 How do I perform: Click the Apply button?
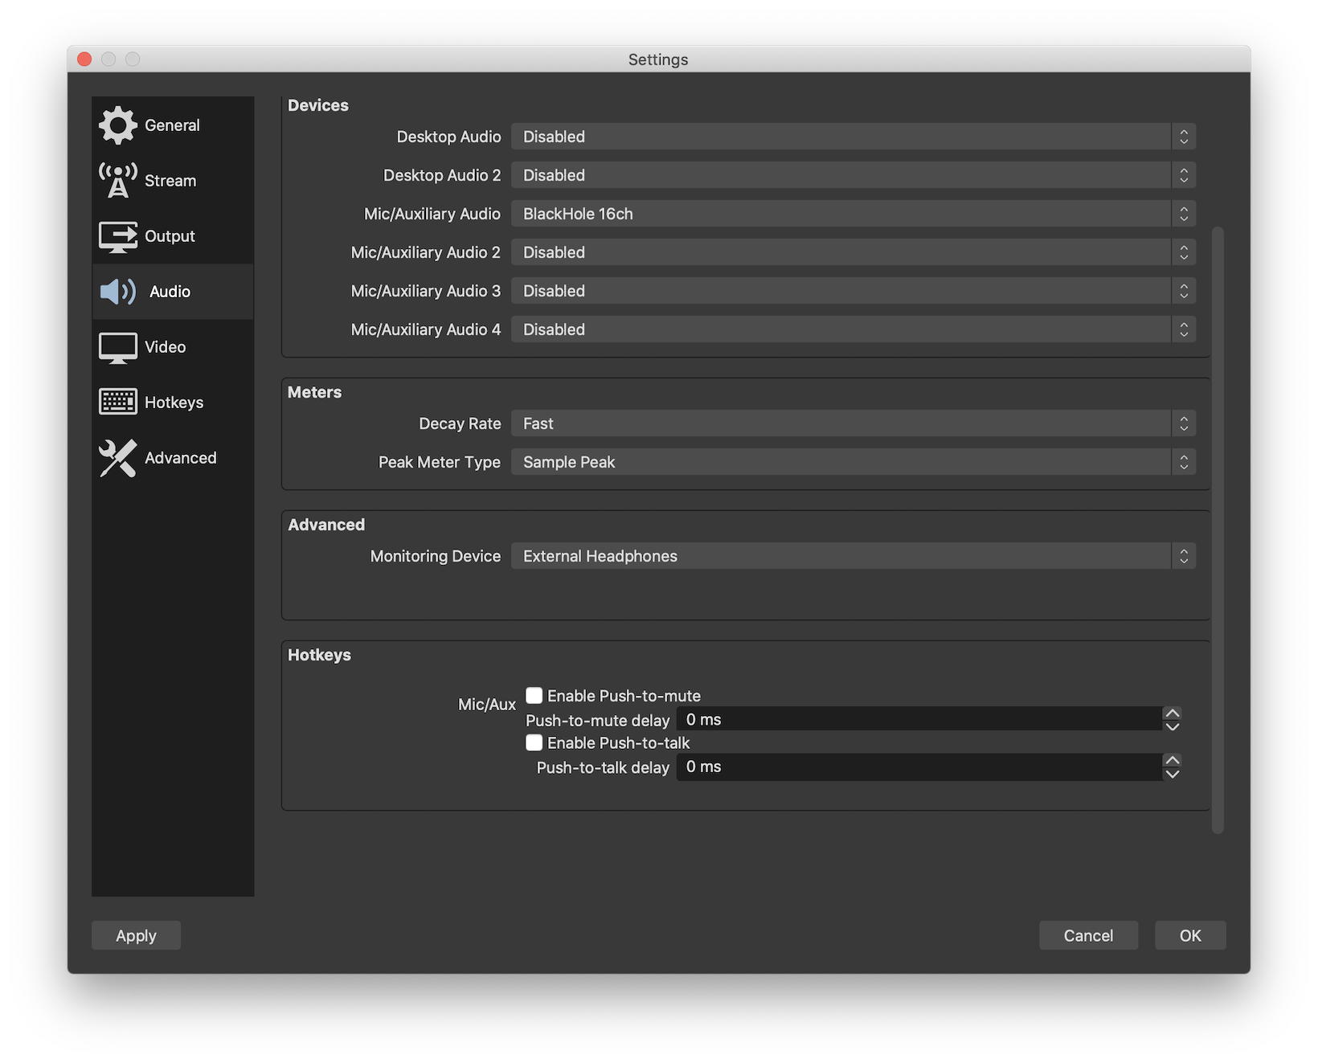tap(136, 935)
